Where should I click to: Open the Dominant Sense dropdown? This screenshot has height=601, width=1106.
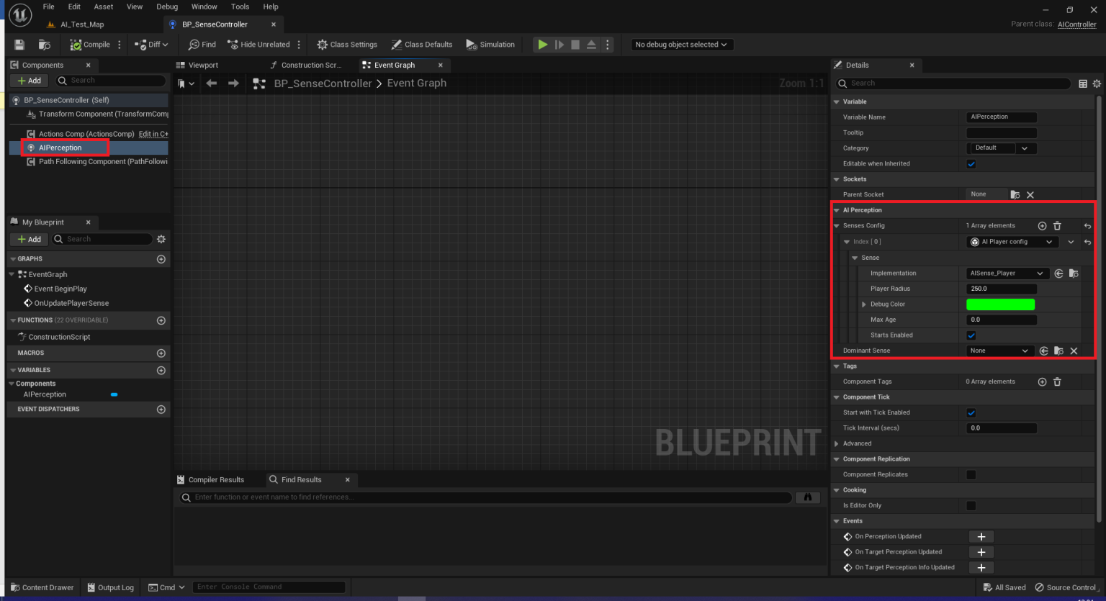click(x=999, y=351)
